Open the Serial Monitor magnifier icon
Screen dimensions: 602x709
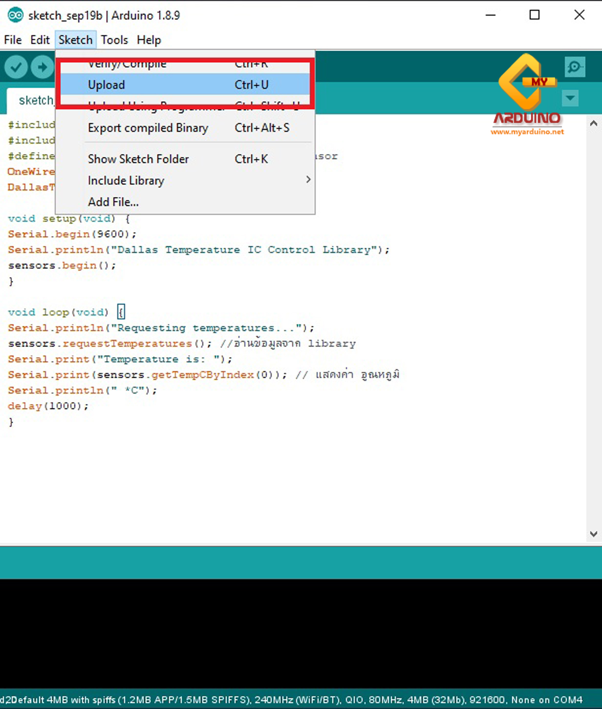pos(575,67)
